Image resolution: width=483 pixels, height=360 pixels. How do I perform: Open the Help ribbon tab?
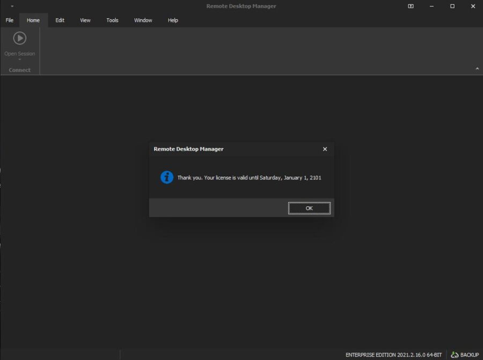[x=173, y=20]
